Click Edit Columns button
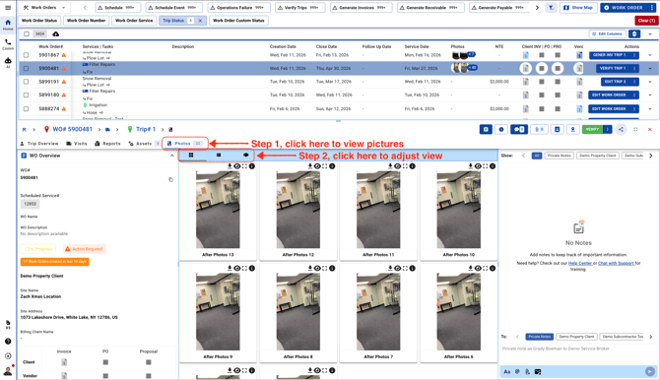 coord(607,34)
